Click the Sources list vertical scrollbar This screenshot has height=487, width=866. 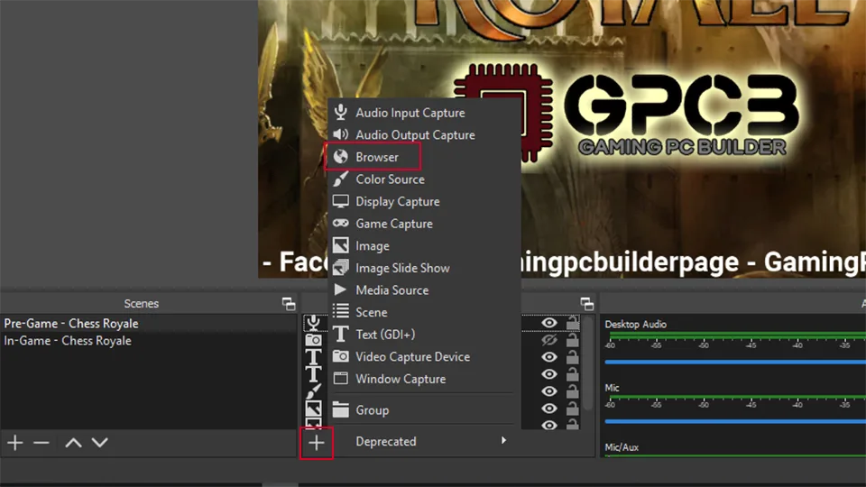(587, 363)
